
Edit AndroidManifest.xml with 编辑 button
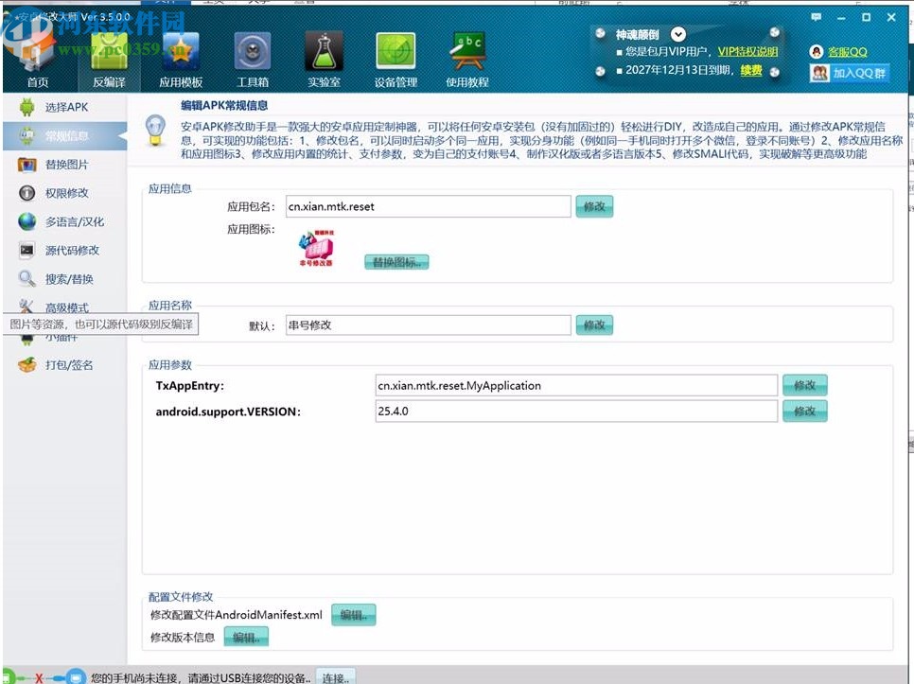351,614
